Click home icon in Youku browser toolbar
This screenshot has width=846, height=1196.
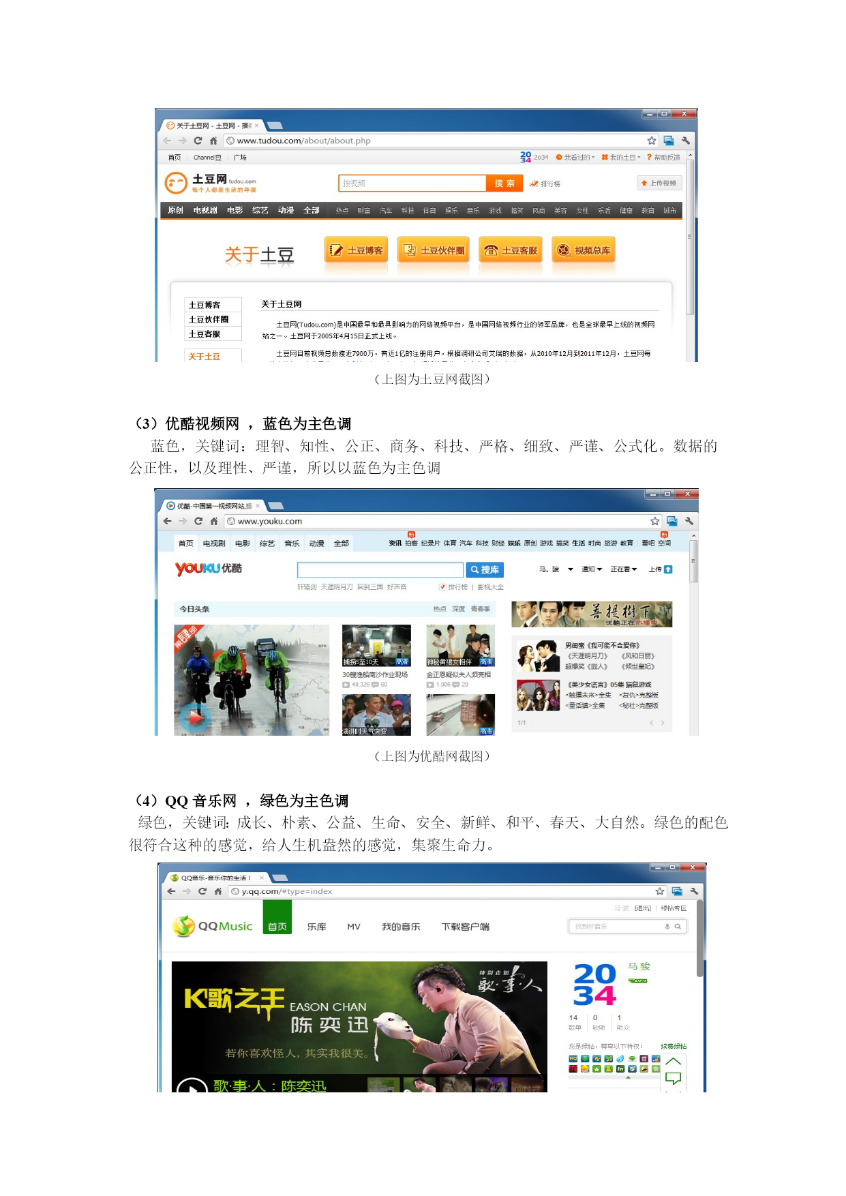tap(214, 521)
